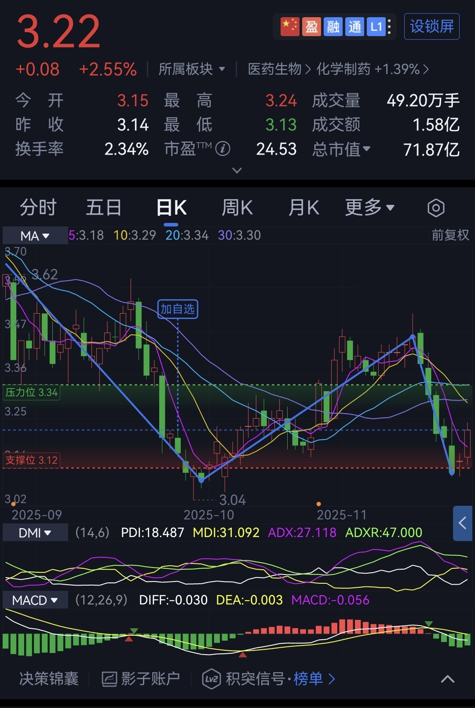Tap the MA5 value 5:3.18
Screen dimensions: 475x708
tap(86, 235)
